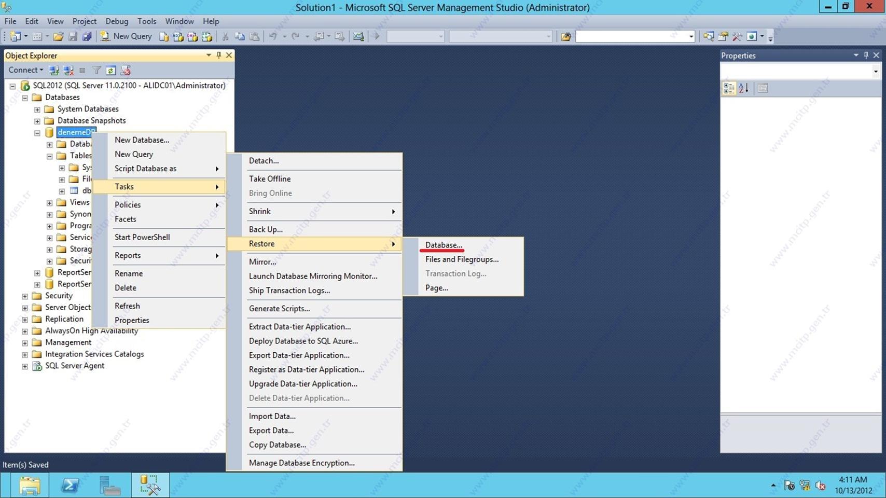Click the Save All toolbar icon

coord(87,36)
